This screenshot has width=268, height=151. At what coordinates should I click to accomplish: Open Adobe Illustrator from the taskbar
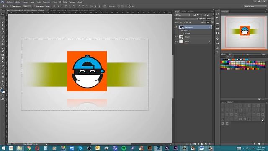[x=150, y=148]
